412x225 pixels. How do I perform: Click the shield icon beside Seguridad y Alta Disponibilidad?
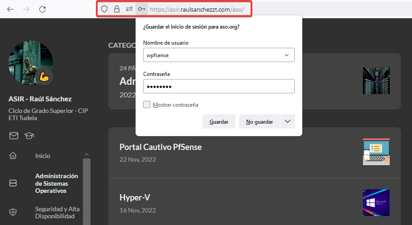13,212
